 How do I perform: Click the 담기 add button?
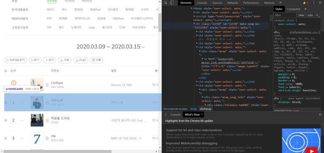pos(50,60)
